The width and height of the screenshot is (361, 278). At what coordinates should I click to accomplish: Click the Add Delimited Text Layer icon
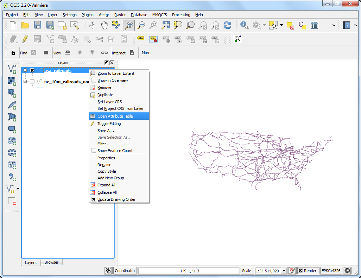[12, 177]
